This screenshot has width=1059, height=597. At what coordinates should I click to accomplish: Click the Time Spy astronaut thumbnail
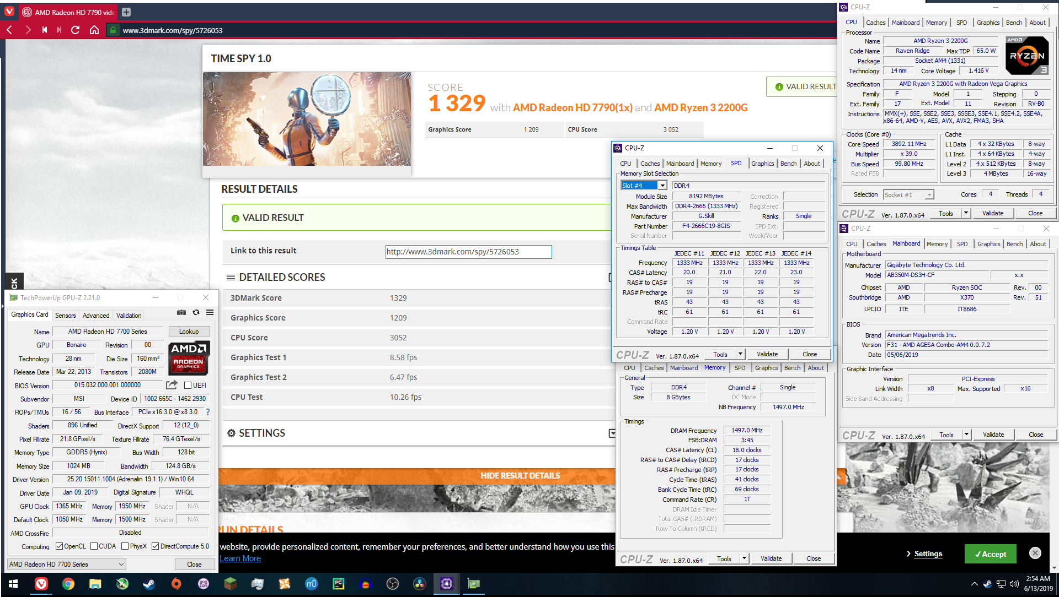coord(307,118)
